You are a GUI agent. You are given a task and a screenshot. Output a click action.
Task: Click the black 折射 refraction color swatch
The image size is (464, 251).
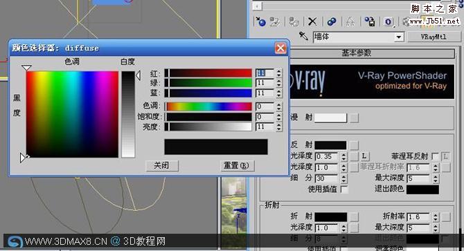331,217
